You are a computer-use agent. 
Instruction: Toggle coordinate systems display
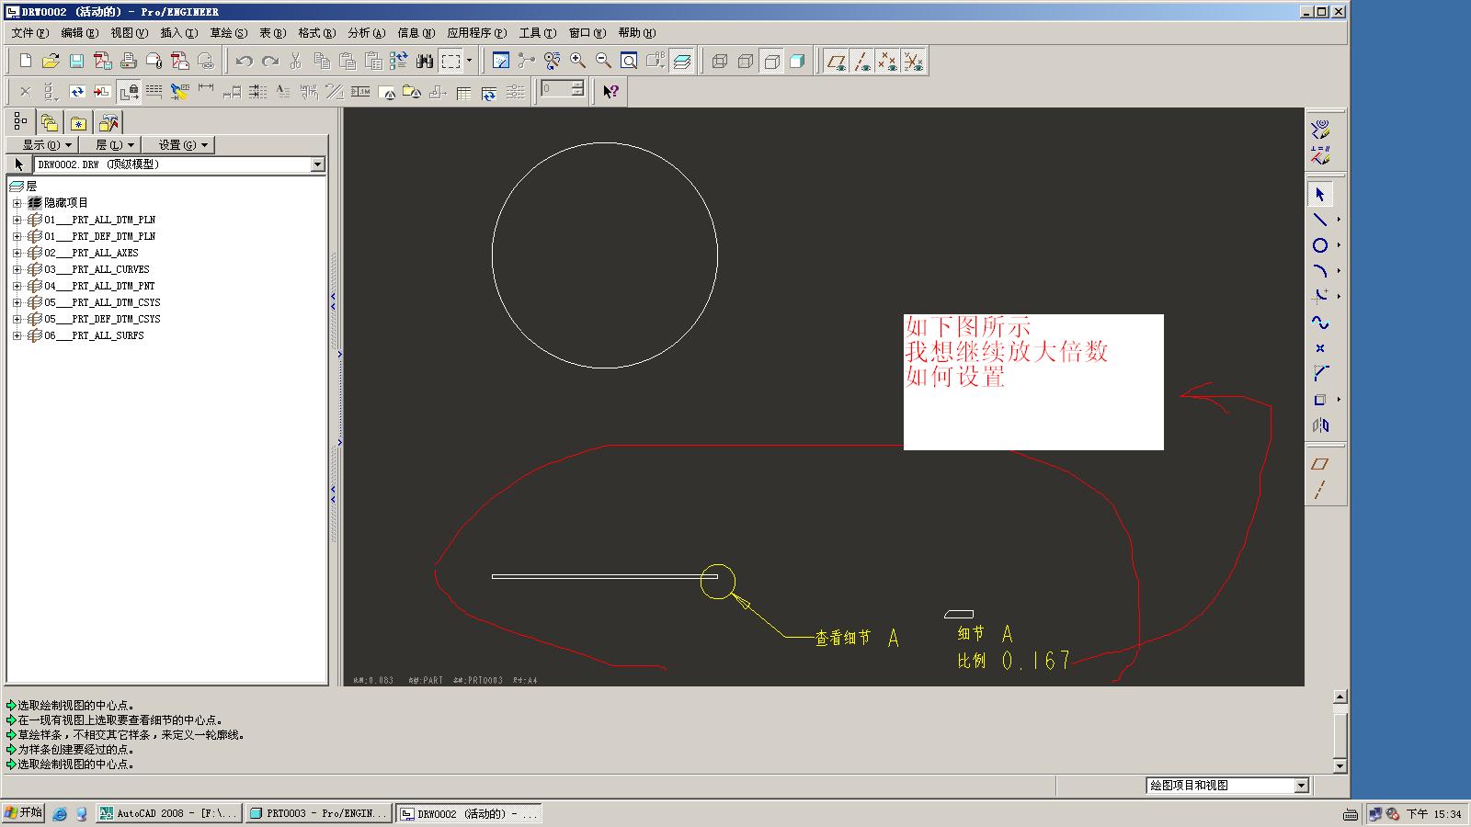(913, 62)
